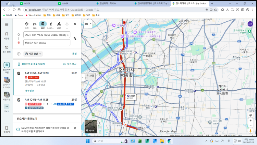Switch to the first NAVER browser tab
This screenshot has height=145, width=257.
click(41, 3)
